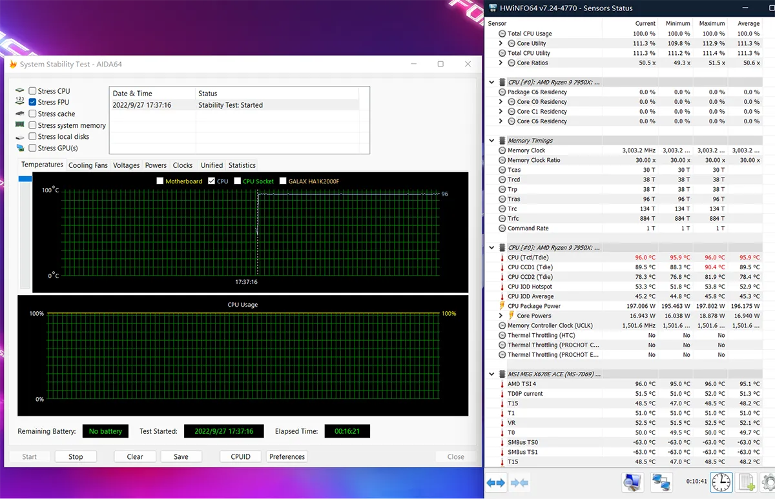Open the CPUID panel

tap(240, 456)
